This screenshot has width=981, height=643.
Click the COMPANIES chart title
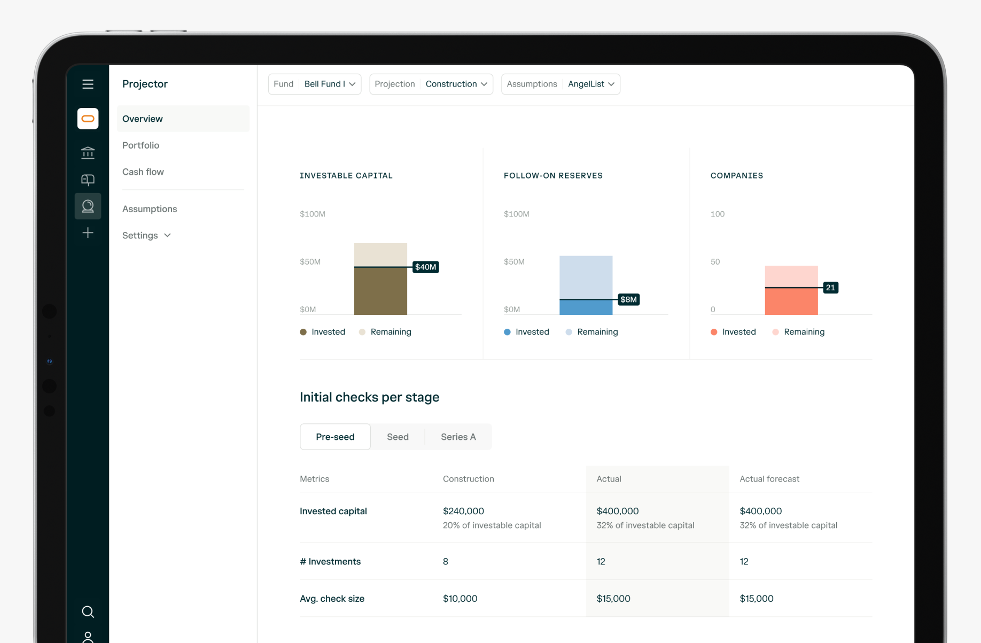point(737,175)
